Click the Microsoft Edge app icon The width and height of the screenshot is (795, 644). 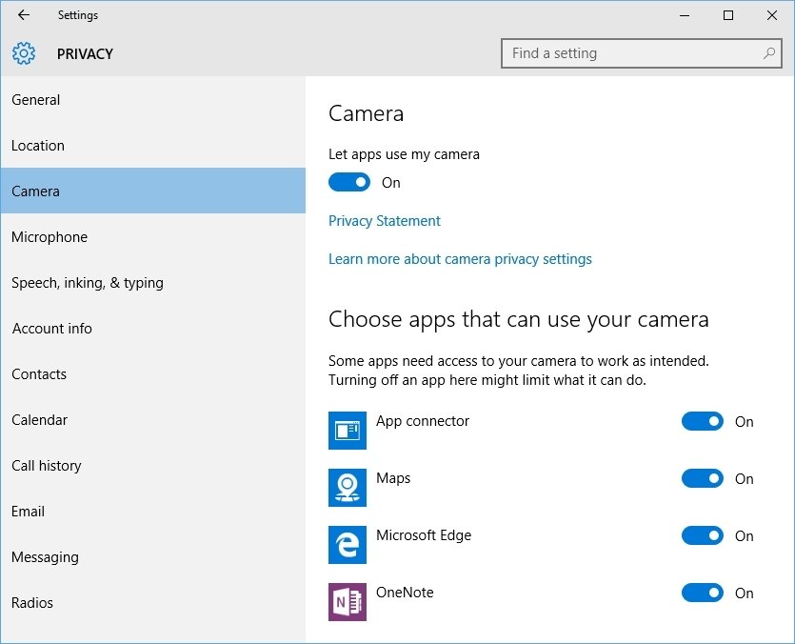coord(348,545)
